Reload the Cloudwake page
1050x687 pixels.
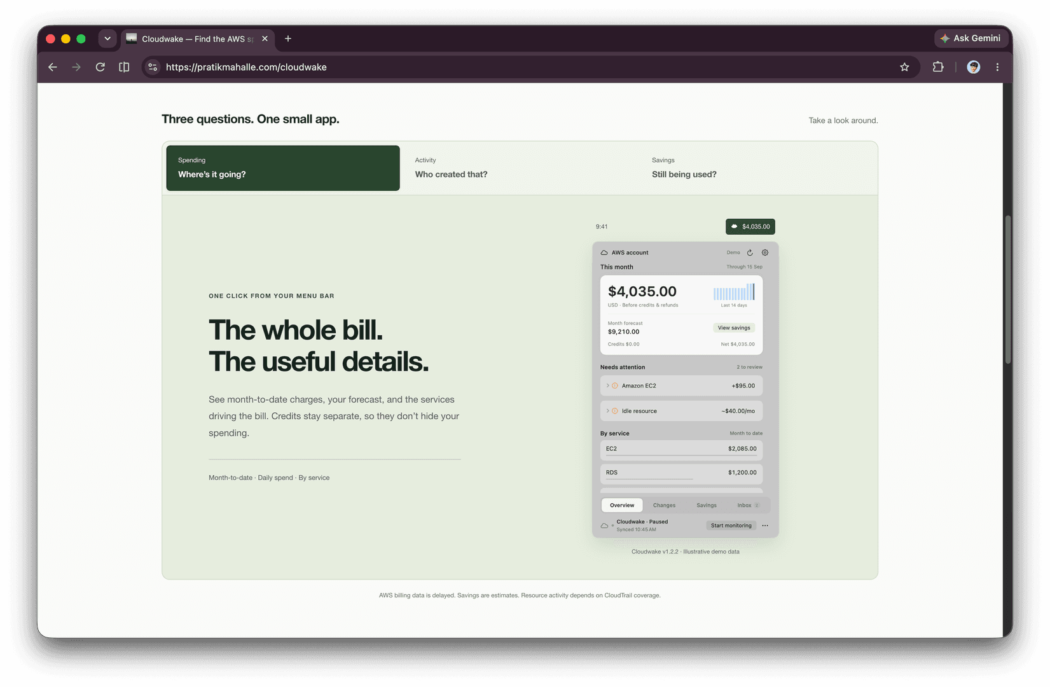[x=100, y=67]
